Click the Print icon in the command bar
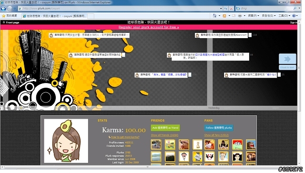 (240, 16)
